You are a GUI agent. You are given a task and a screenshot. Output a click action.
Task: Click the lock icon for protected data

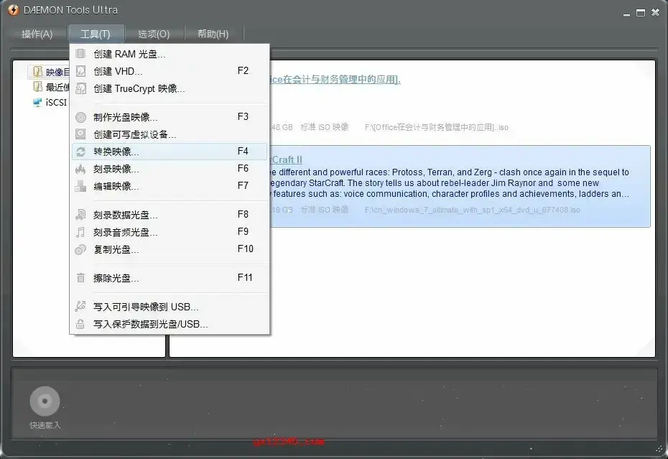80,324
